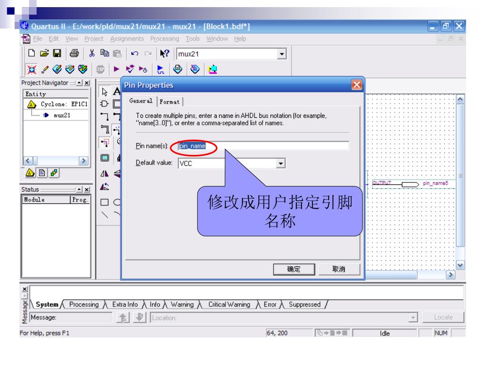Open the File menu
Viewport: 487px width, 365px height.
(38, 39)
